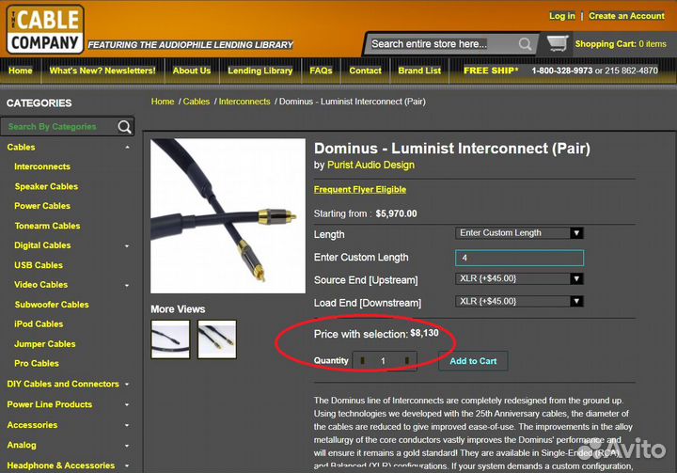This screenshot has width=677, height=473.
Task: Open Power Line Products category
Action: [50, 404]
